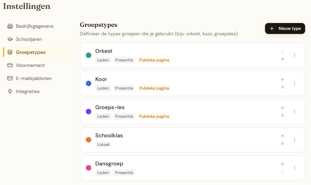Screen dimensions: 311x185
Task: Select the Schoolklas group type row title
Action: coord(109,136)
